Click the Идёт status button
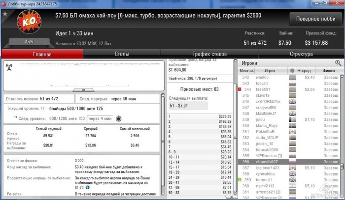 tap(29, 42)
